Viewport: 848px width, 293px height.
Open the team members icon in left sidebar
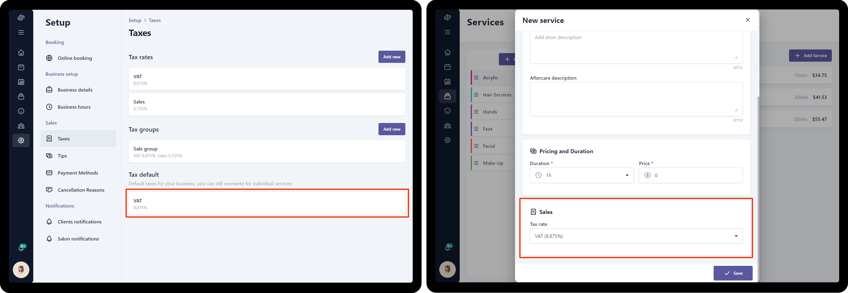[x=21, y=126]
